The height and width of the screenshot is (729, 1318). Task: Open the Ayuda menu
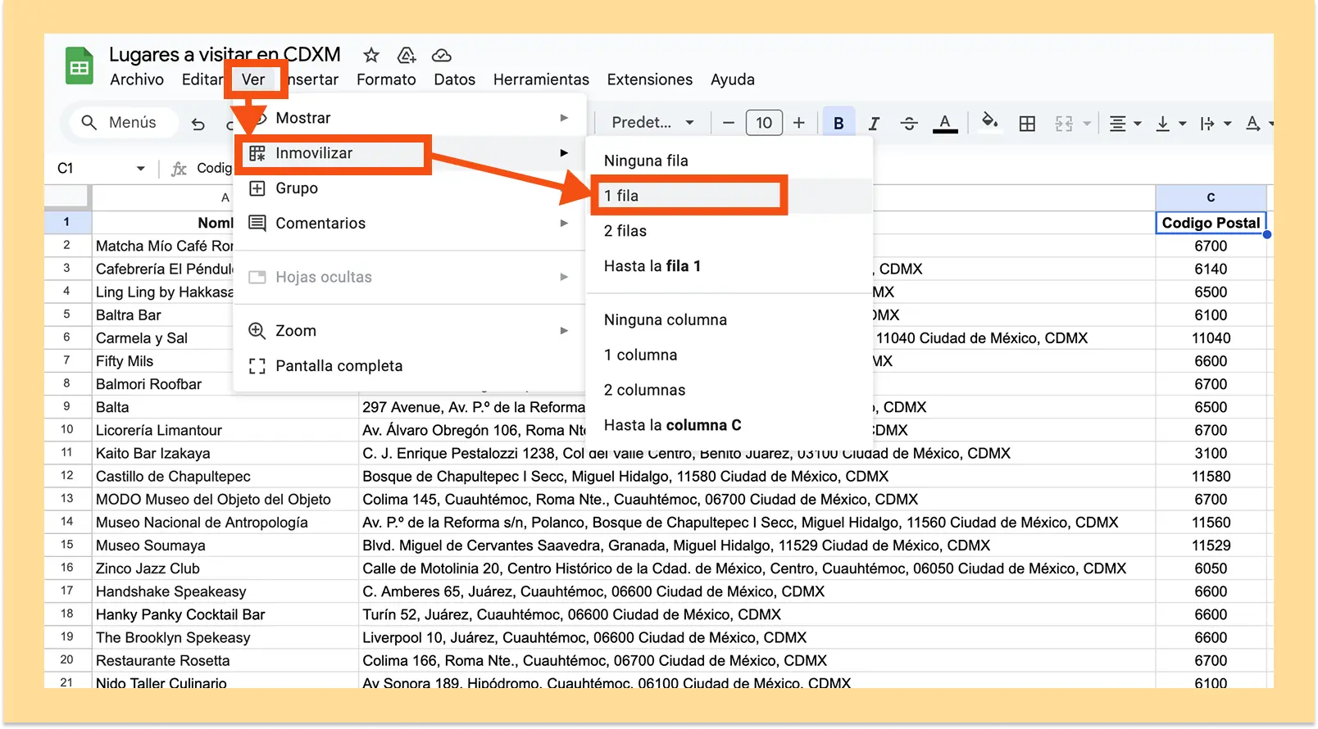733,79
